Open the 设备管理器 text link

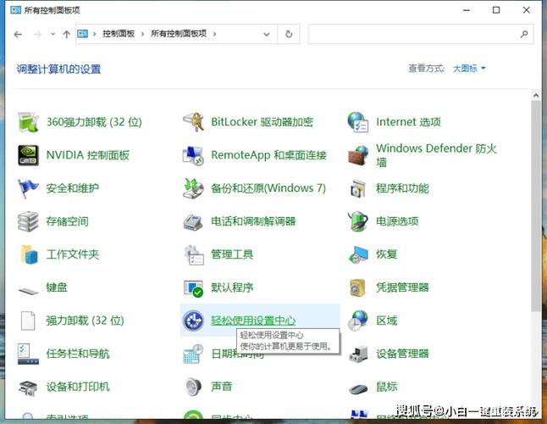[x=402, y=354]
